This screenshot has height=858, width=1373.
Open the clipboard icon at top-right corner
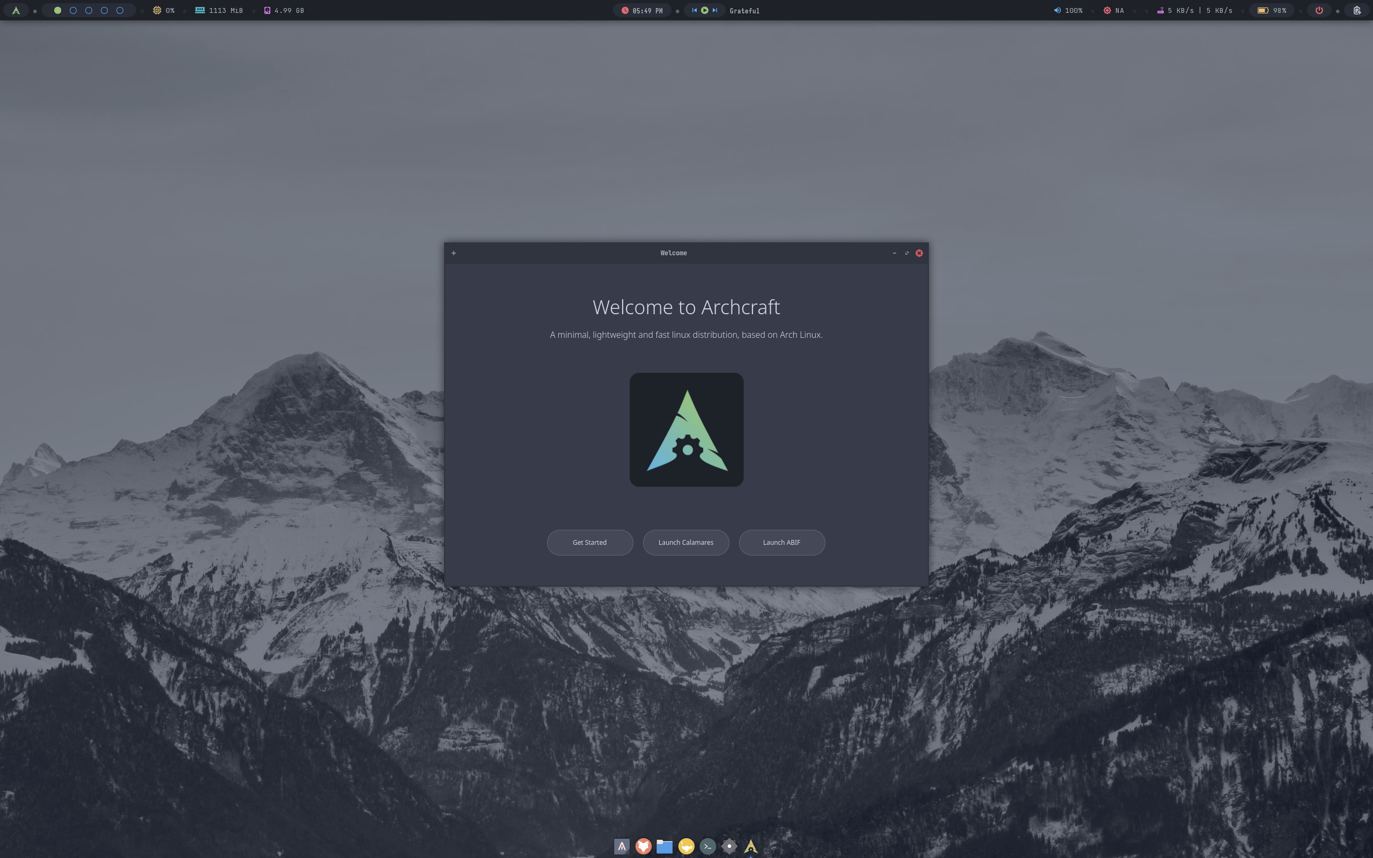pos(1356,10)
